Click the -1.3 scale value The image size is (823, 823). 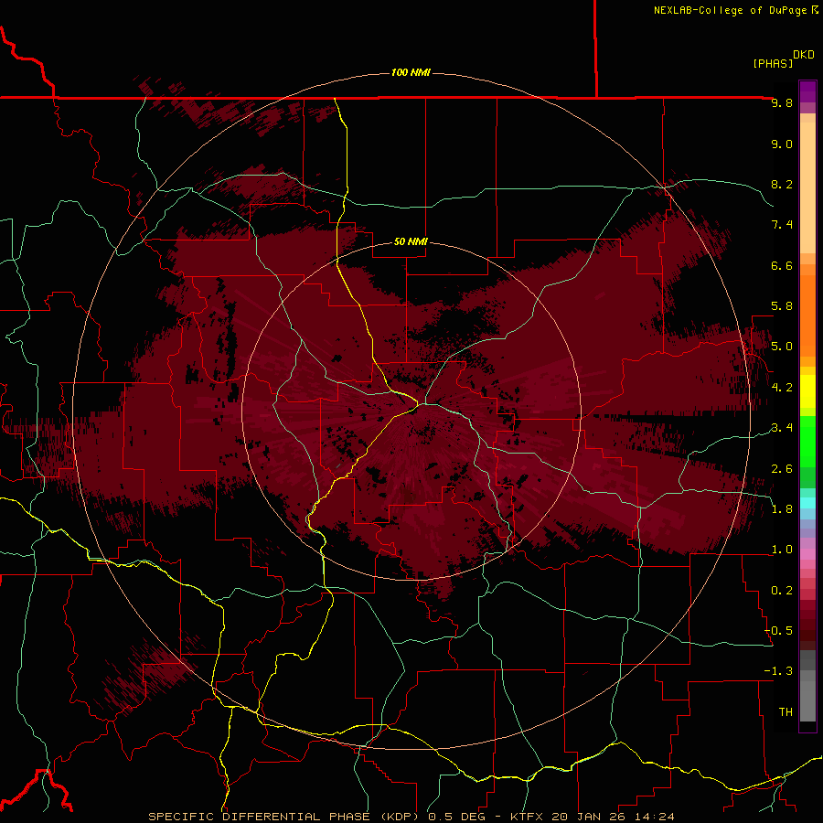pos(778,671)
